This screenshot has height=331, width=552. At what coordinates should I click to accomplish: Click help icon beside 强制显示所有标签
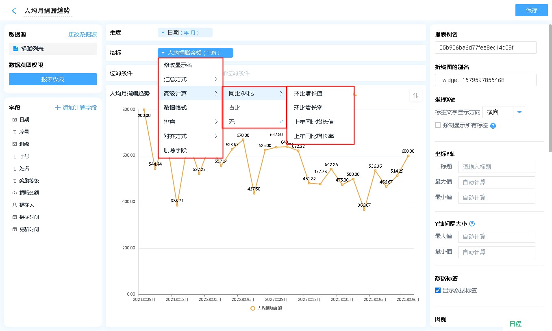point(493,125)
